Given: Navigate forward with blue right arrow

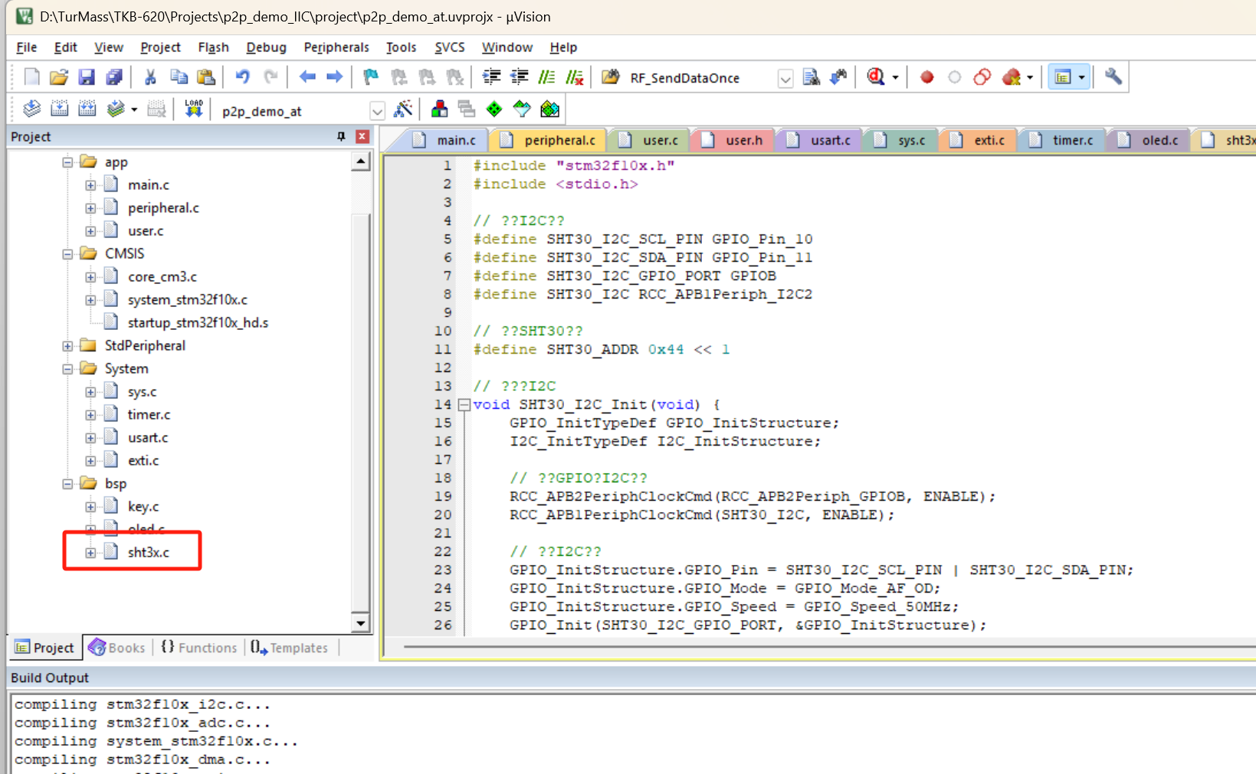Looking at the screenshot, I should (335, 77).
